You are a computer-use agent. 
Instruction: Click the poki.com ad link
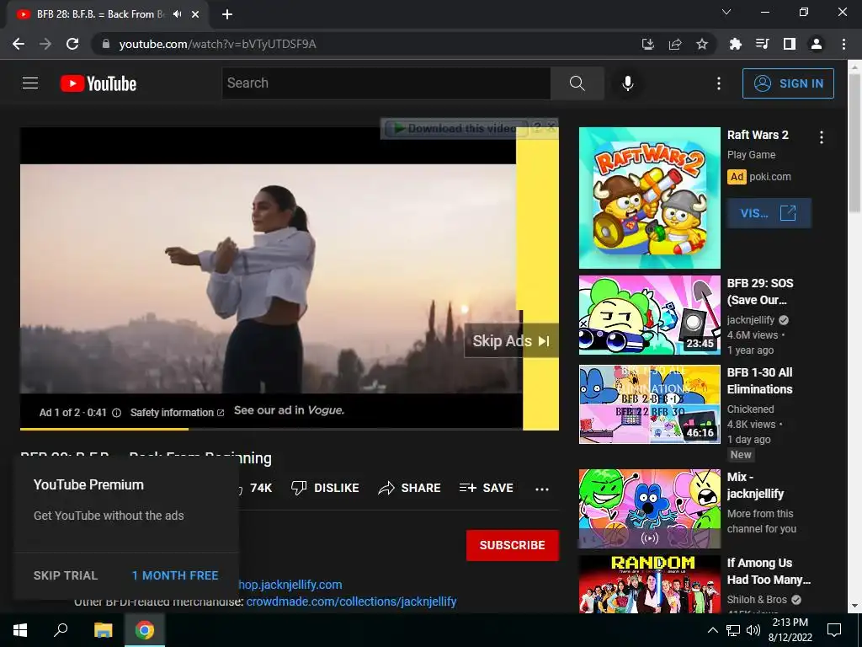tap(769, 177)
